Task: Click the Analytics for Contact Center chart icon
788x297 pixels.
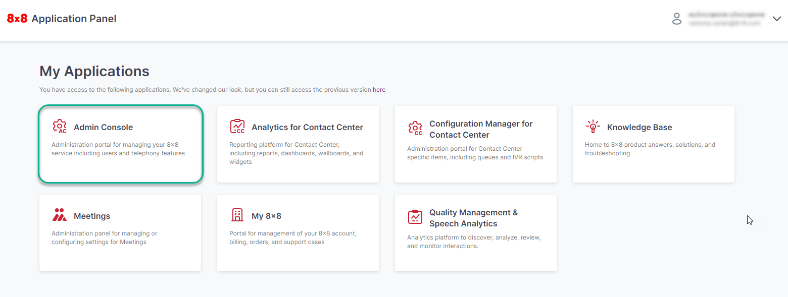Action: click(237, 127)
